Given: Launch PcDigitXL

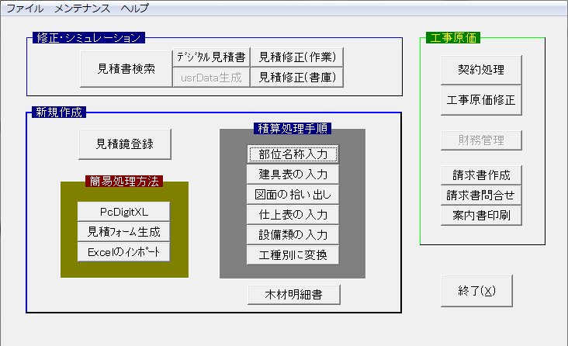Looking at the screenshot, I should [124, 212].
